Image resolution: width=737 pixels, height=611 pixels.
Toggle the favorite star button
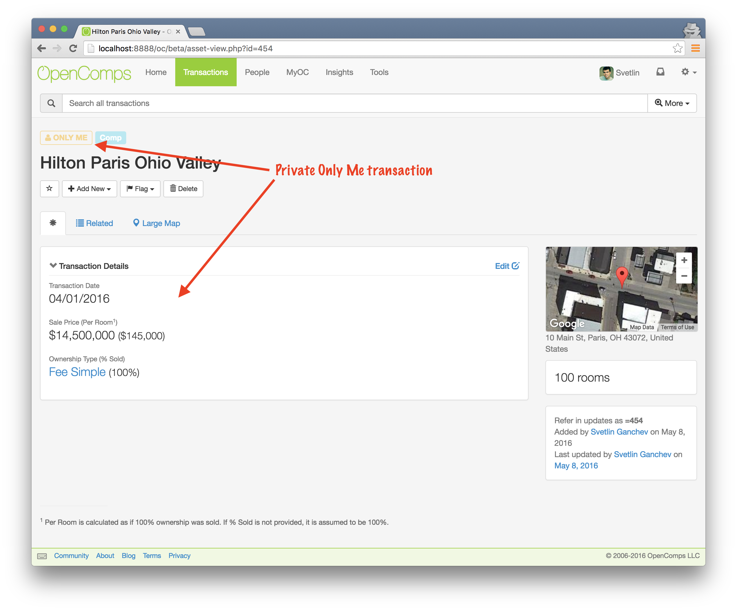pos(50,189)
